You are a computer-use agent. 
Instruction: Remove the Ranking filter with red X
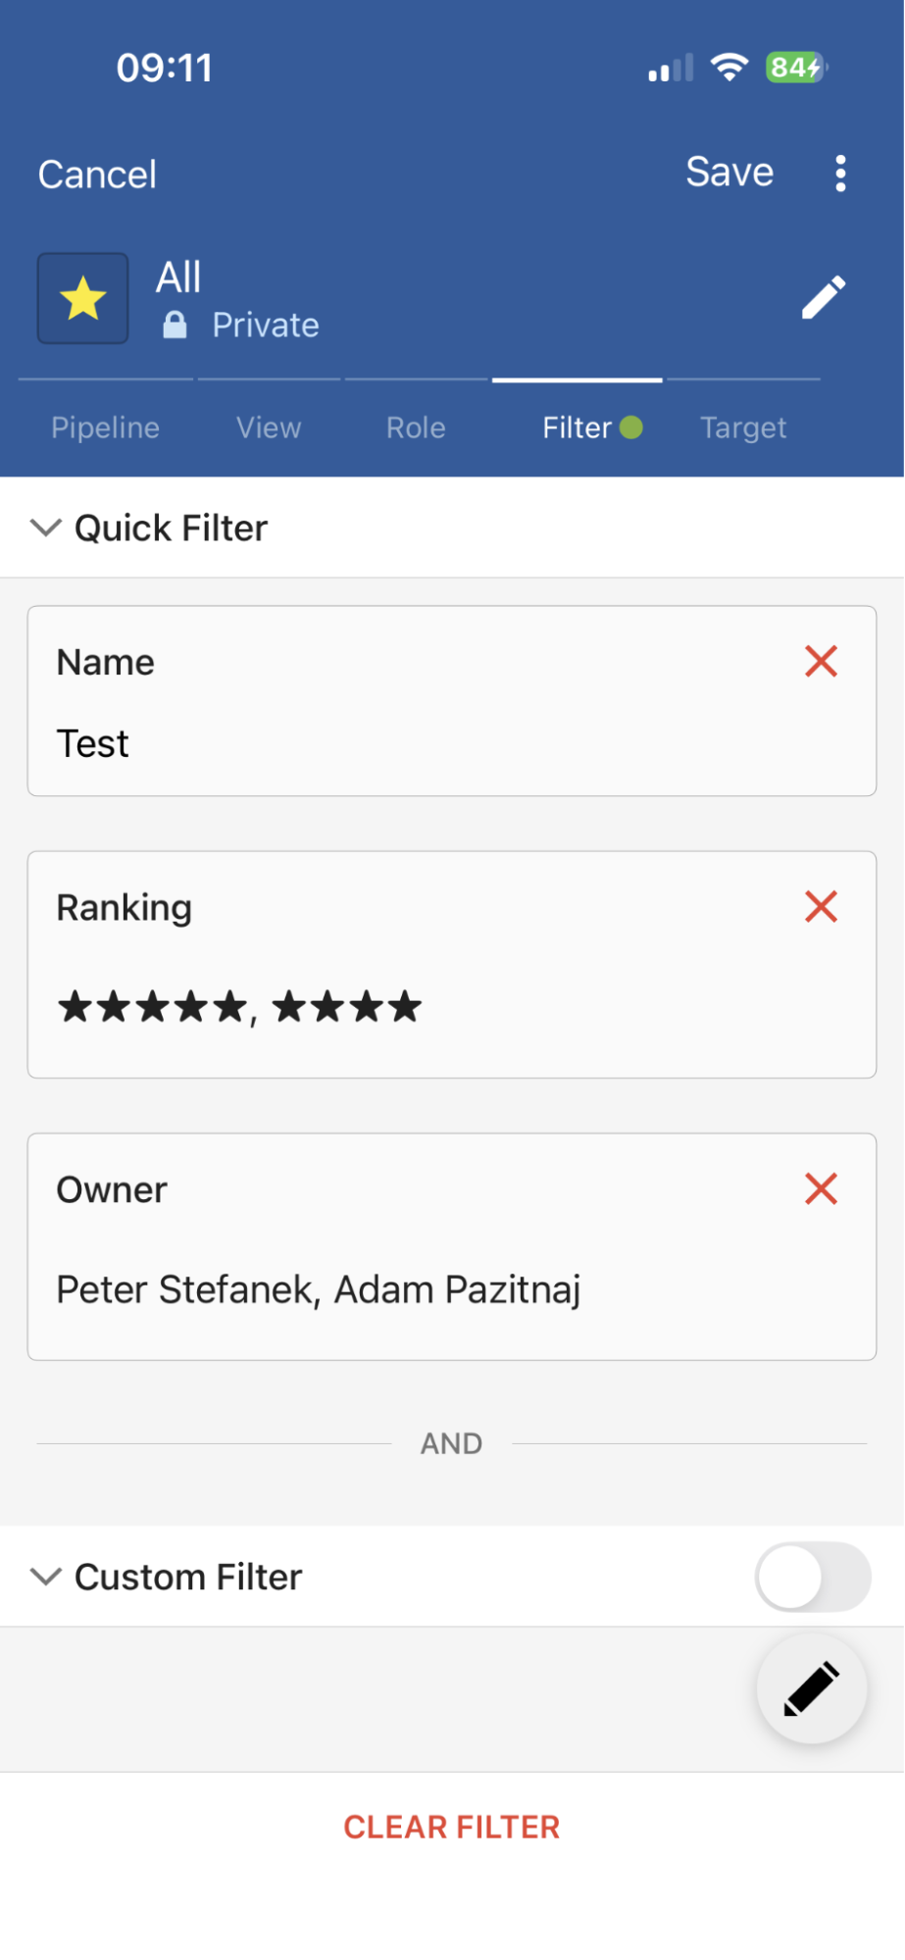[x=821, y=907]
